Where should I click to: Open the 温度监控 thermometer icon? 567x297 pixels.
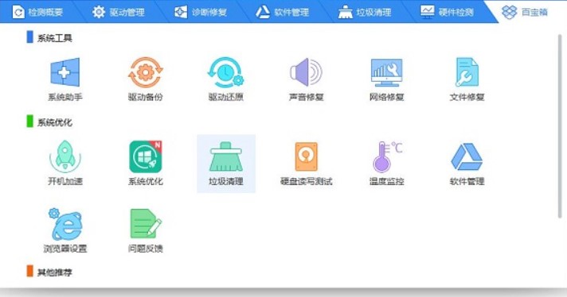click(x=387, y=156)
